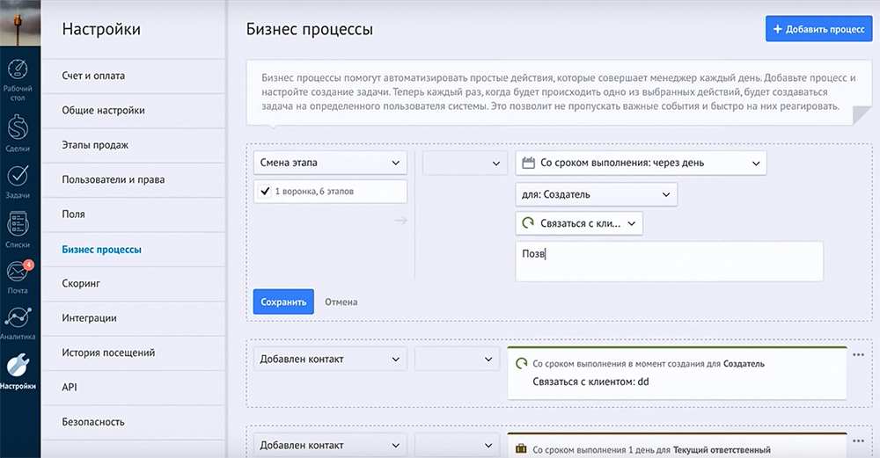The width and height of the screenshot is (880, 458).
Task: Open the Почта envelope icon
Action: point(18,273)
